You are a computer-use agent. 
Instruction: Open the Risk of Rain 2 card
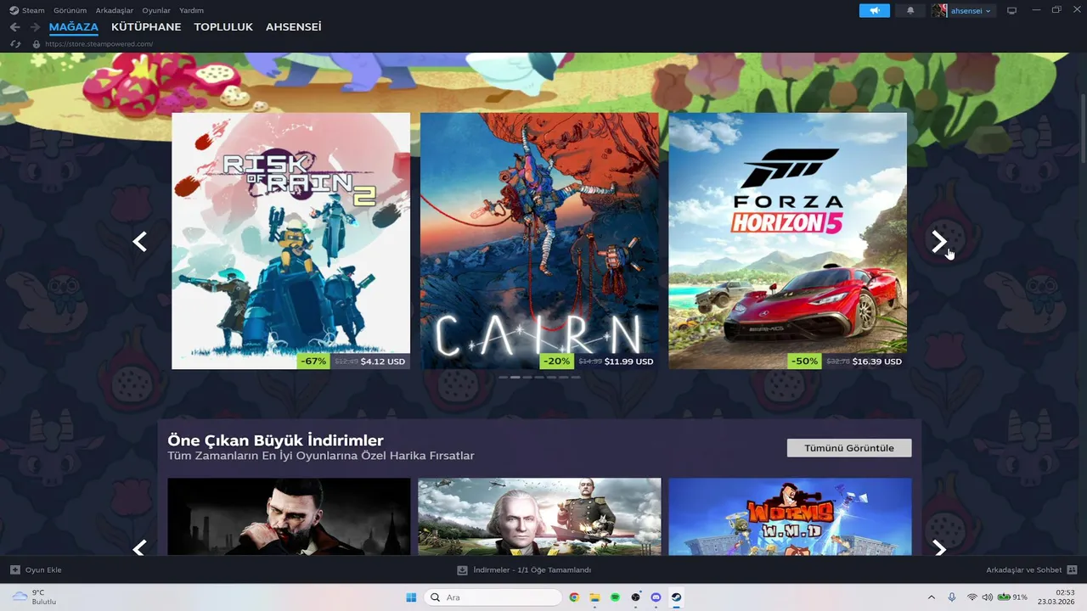click(x=290, y=241)
